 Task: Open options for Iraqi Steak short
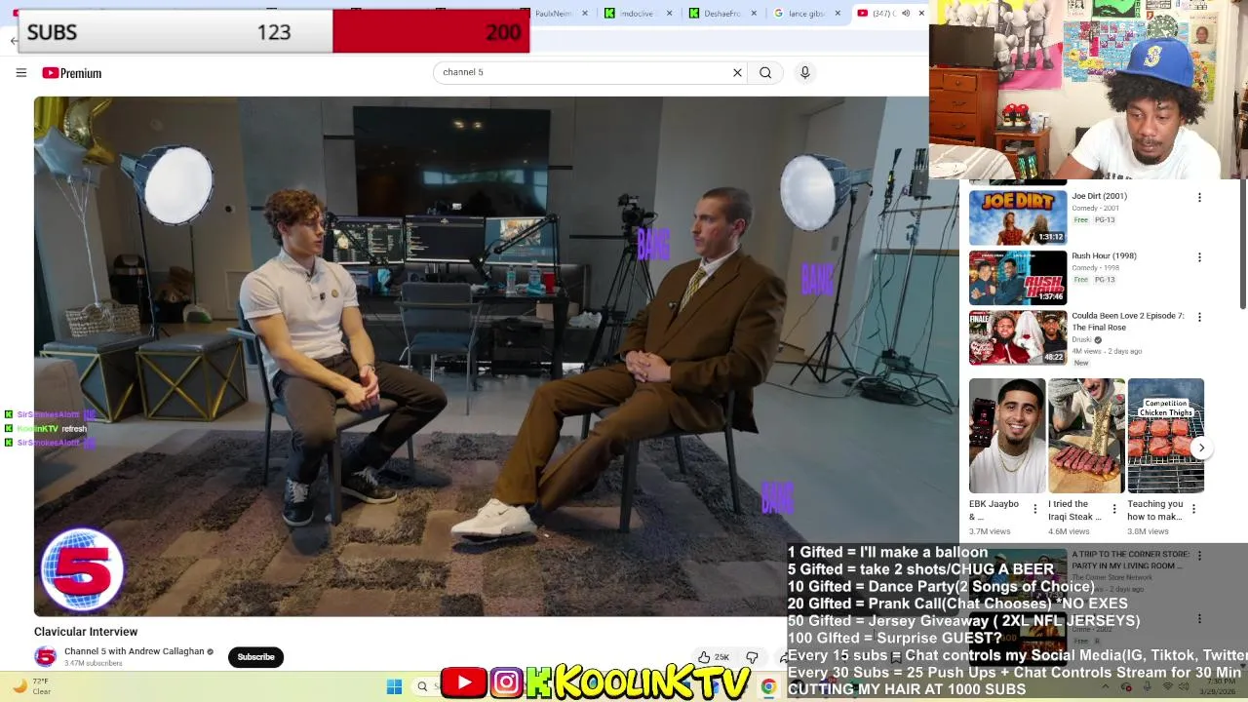pos(1114,509)
